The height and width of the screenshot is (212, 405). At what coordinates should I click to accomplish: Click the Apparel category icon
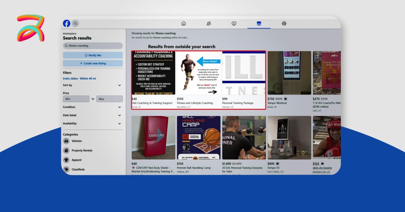point(66,160)
